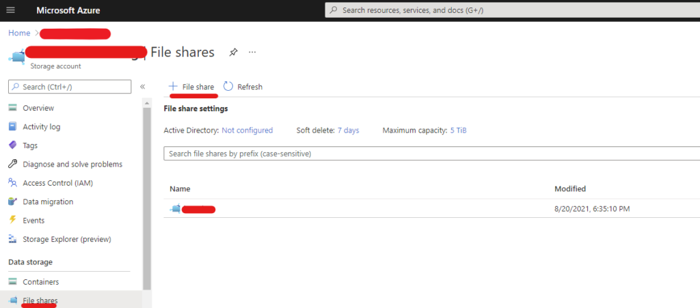Click the Activity log icon

pyautogui.click(x=13, y=126)
